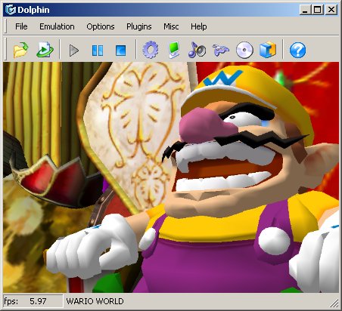Start emulation with the Play button

coord(74,51)
